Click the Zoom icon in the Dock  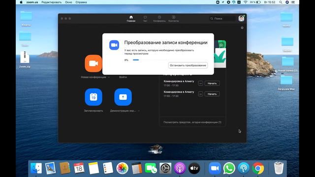point(215,168)
